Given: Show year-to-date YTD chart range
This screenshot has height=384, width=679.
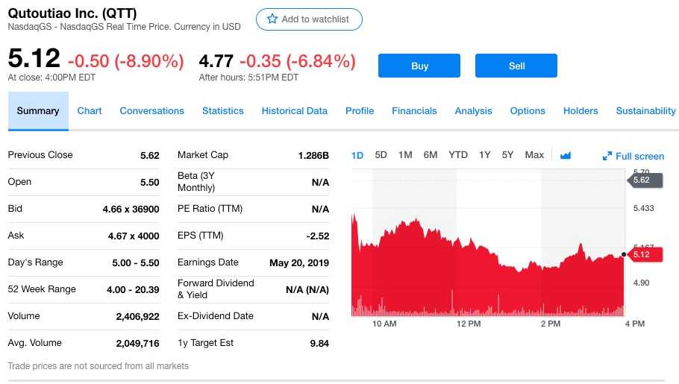Looking at the screenshot, I should click(457, 155).
